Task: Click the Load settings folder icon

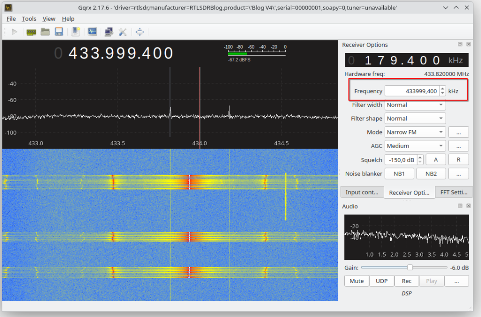Action: 45,32
